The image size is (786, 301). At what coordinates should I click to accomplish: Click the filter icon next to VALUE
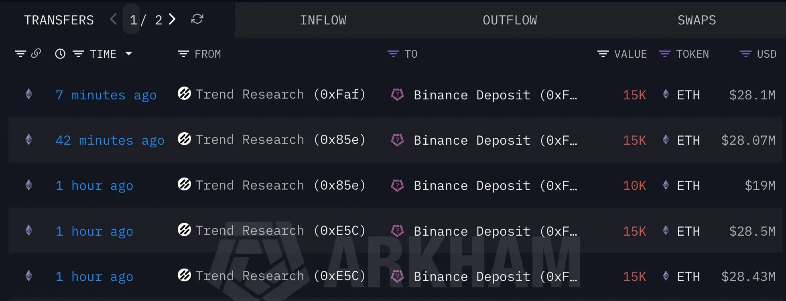pyautogui.click(x=603, y=53)
